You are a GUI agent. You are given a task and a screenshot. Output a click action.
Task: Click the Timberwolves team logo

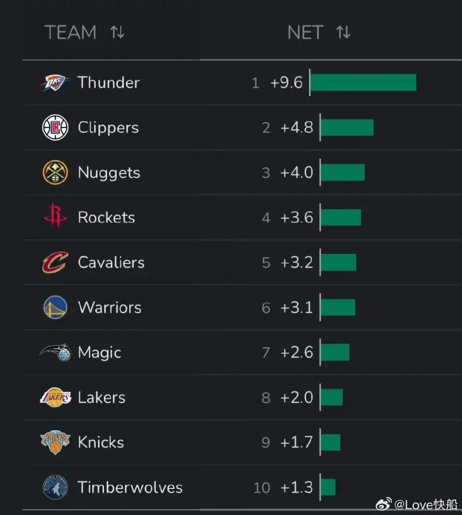tap(55, 487)
